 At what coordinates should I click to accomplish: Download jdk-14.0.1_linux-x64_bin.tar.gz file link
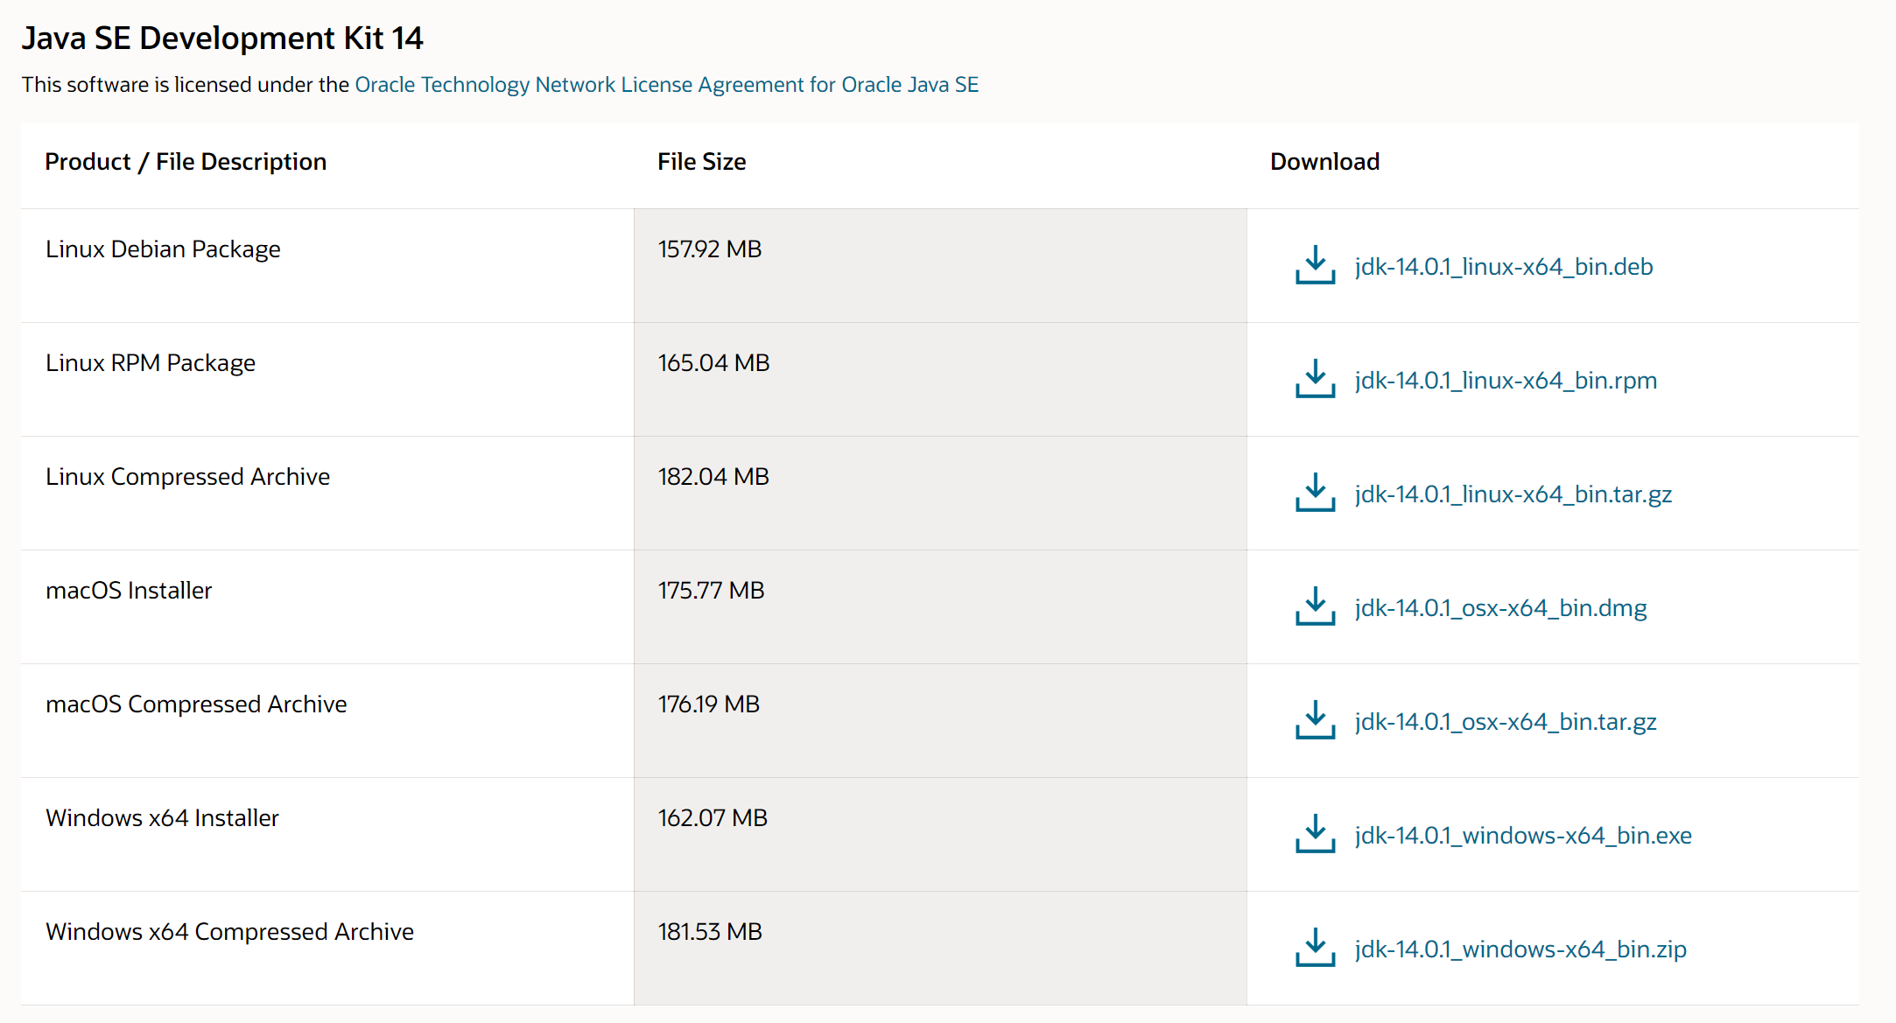pos(1513,494)
